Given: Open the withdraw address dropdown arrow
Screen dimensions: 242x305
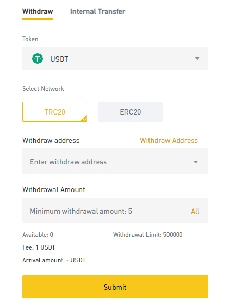Looking at the screenshot, I should point(196,162).
